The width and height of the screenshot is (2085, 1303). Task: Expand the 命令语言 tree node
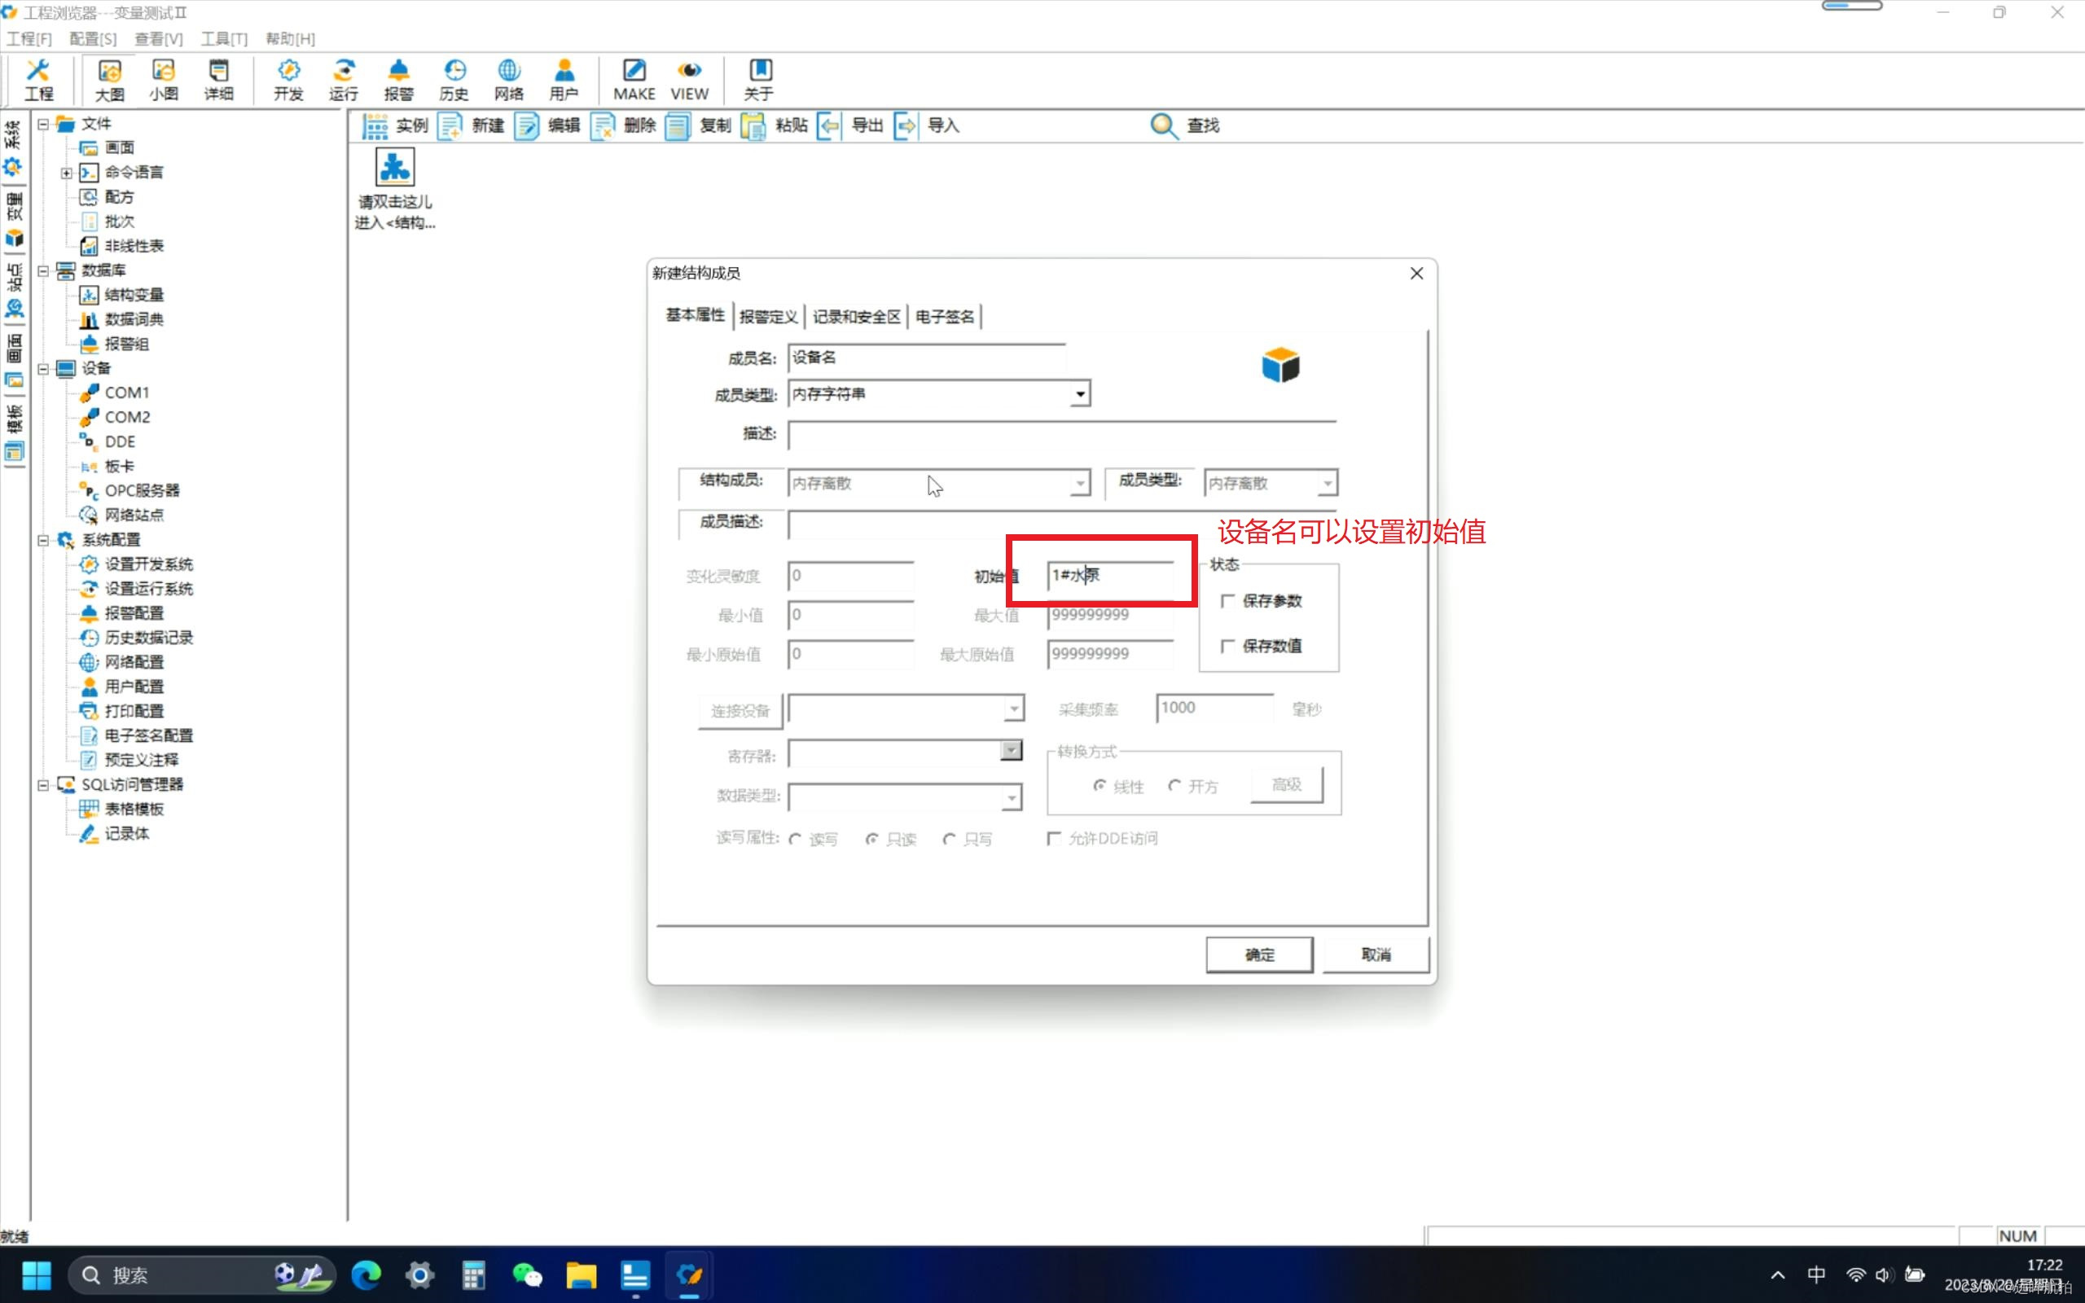point(66,173)
